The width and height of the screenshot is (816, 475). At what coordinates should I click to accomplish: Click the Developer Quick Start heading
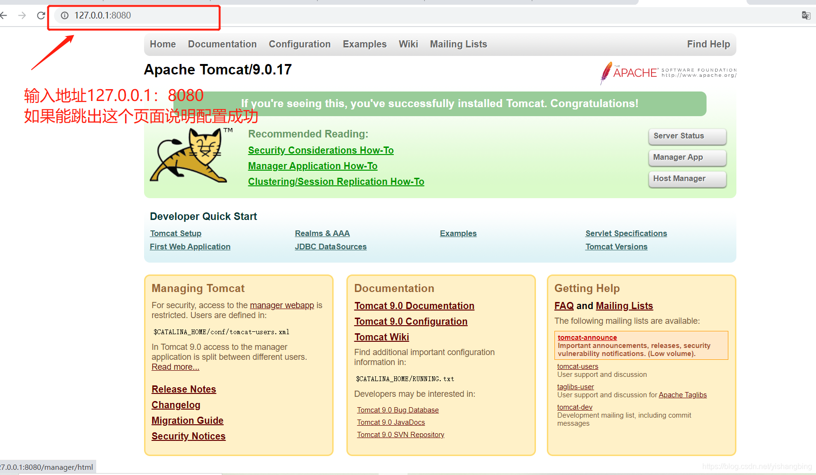pyautogui.click(x=203, y=216)
